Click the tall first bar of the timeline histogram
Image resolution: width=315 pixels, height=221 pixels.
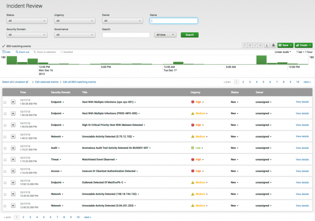(12, 60)
